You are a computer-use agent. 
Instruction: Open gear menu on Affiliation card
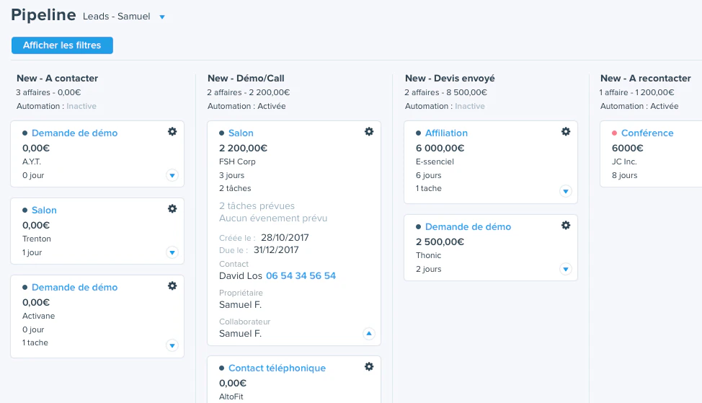[x=566, y=132]
